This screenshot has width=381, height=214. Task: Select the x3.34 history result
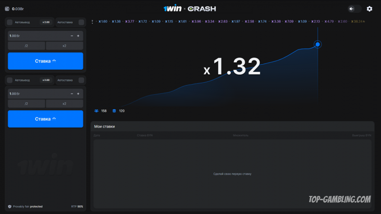tap(210, 21)
